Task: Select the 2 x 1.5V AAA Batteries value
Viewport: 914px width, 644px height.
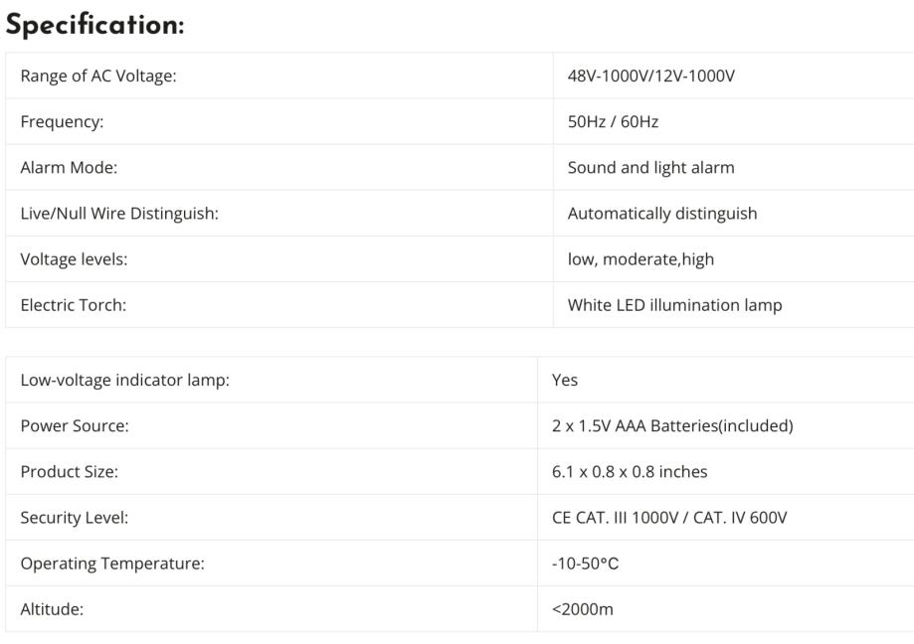Action: (671, 425)
